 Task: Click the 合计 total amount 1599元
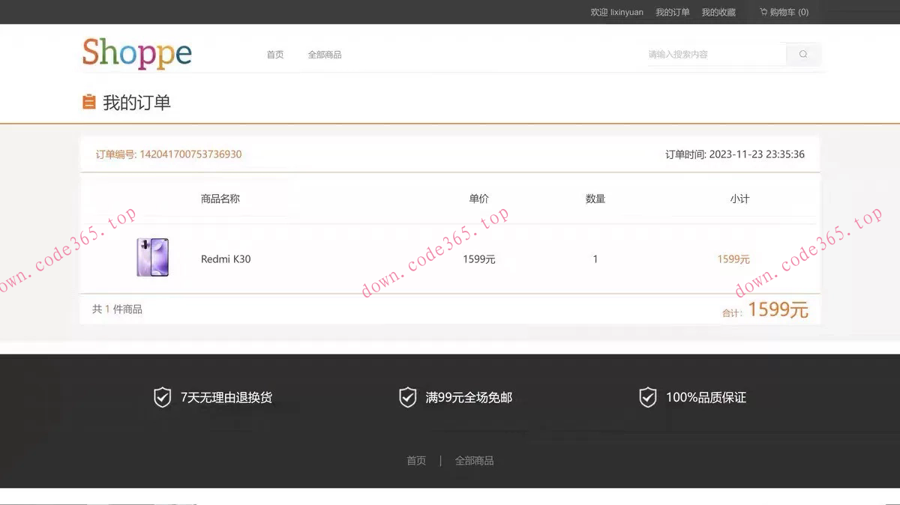[777, 309]
